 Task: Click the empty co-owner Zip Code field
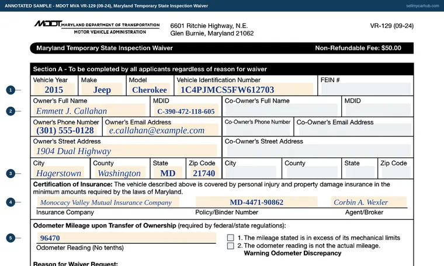click(396, 172)
